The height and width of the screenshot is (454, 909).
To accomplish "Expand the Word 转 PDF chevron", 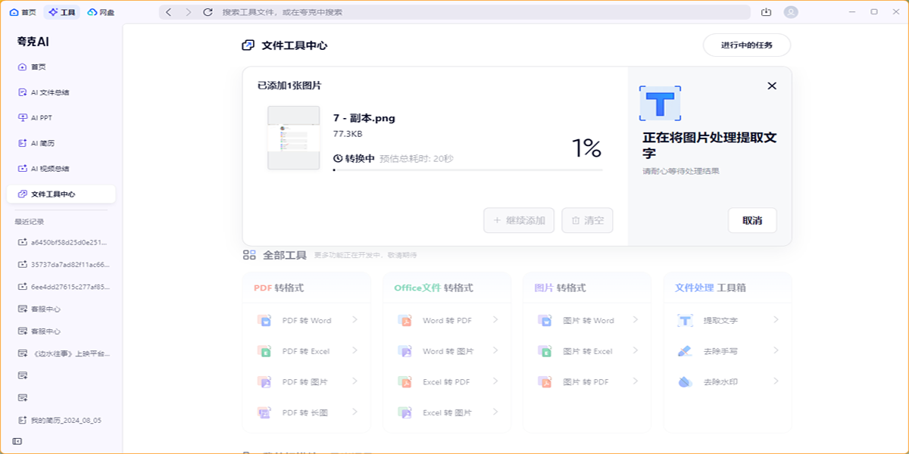I will (495, 320).
